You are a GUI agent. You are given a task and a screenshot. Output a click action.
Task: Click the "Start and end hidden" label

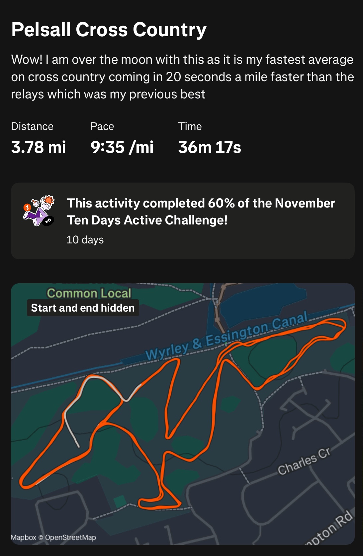tap(83, 308)
